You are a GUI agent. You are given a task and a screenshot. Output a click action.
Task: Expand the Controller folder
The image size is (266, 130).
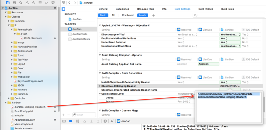point(9,98)
